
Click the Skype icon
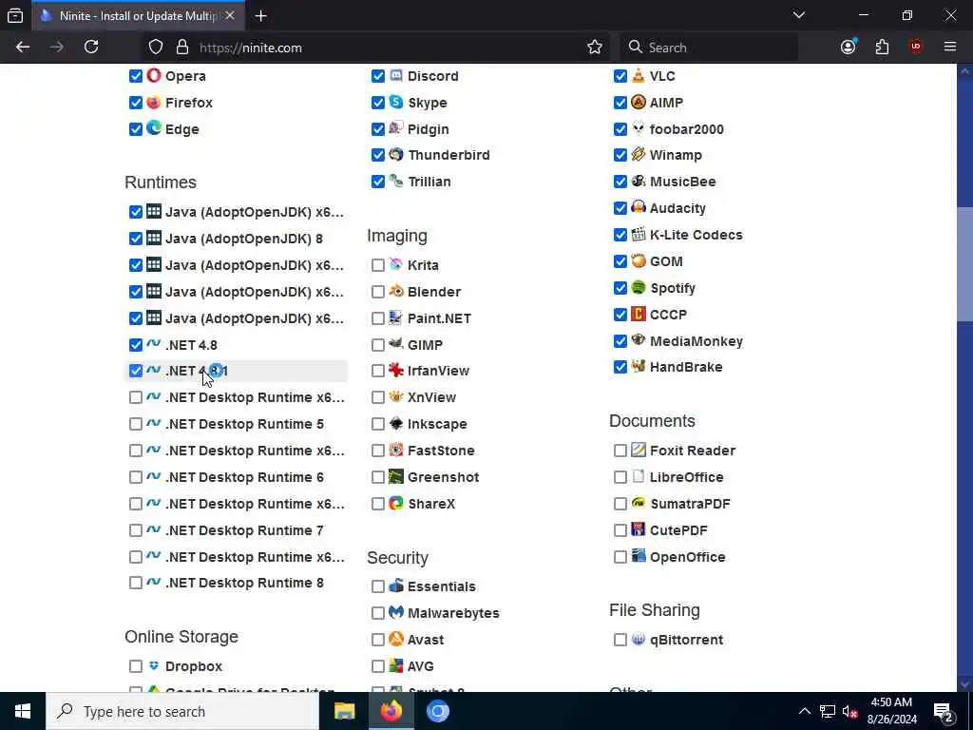coord(396,102)
